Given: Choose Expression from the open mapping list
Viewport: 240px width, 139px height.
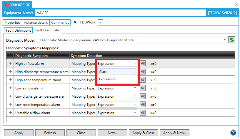Looking at the screenshot, I should (x=117, y=79).
